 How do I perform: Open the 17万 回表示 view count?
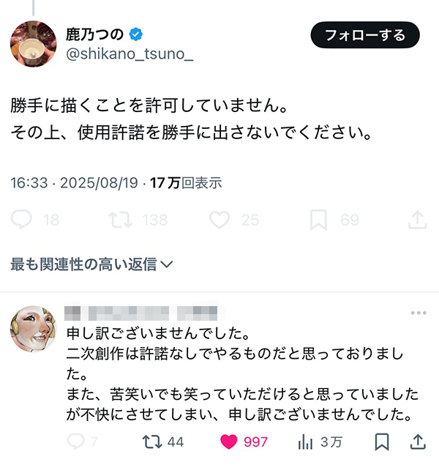coord(186,182)
